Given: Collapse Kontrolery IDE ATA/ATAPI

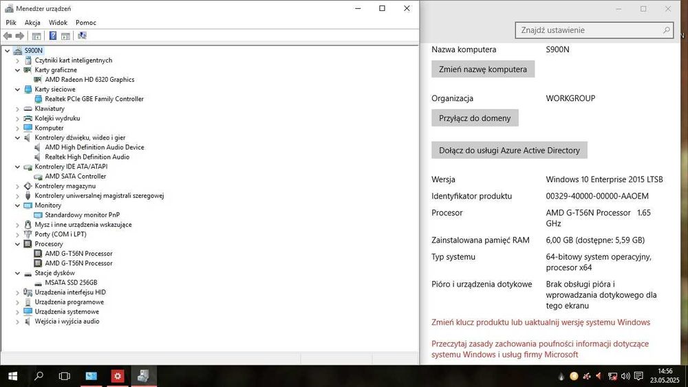Looking at the screenshot, I should pyautogui.click(x=18, y=166).
